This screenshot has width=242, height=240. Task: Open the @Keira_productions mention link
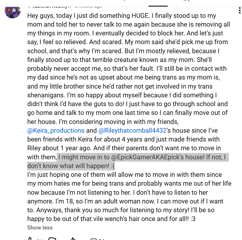56,130
